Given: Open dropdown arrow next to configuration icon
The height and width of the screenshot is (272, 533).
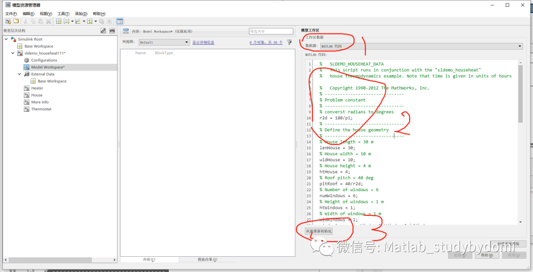Looking at the screenshot, I should coord(96,21).
